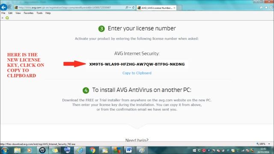Click the 'Need help?' heading
This screenshot has width=274, height=154.
[137, 140]
